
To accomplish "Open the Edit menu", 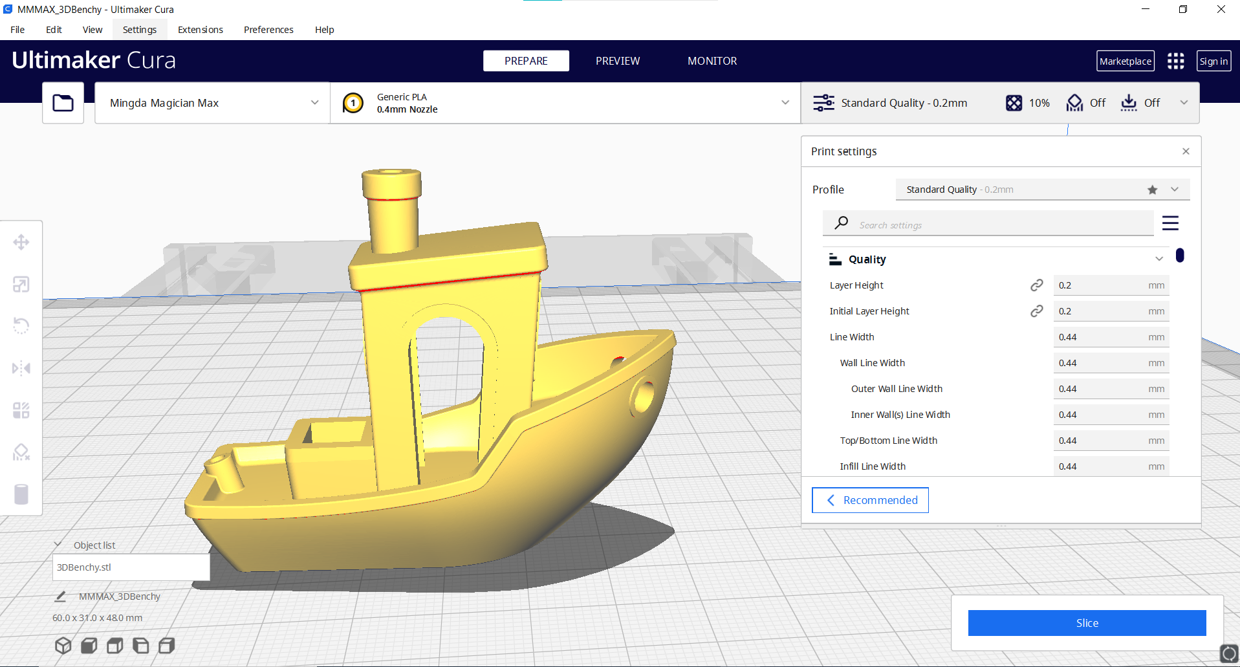I will [54, 30].
